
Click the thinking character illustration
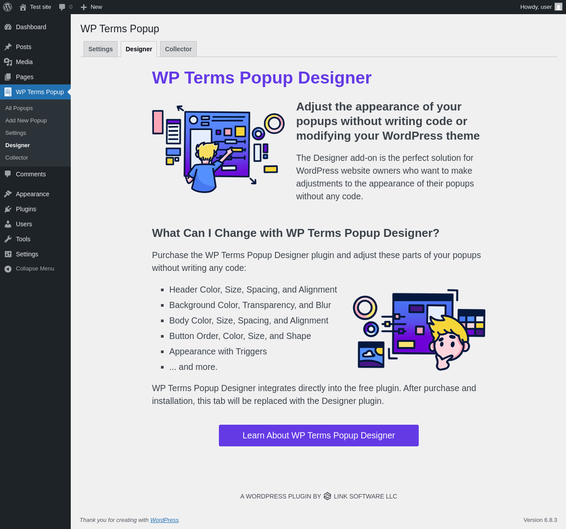pyautogui.click(x=419, y=329)
